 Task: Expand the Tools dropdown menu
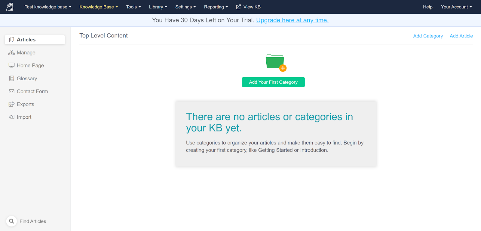(133, 7)
